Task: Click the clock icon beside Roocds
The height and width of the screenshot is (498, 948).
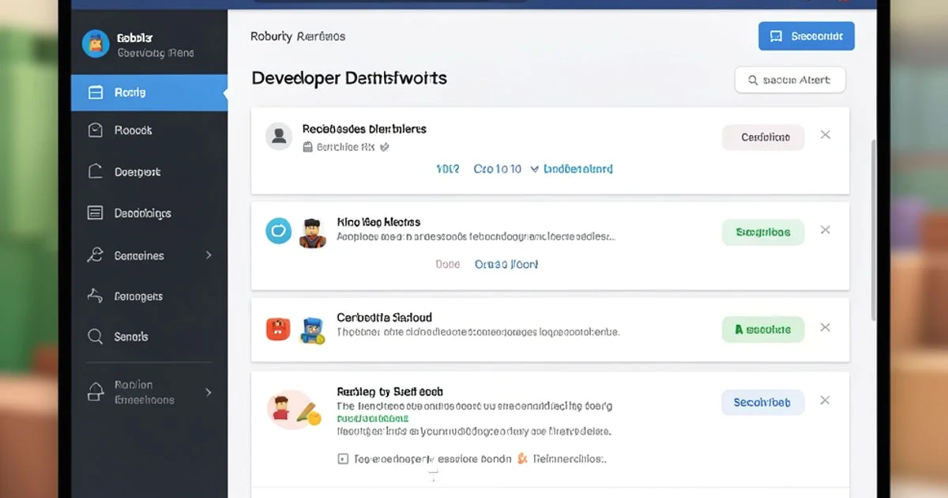Action: (x=96, y=130)
